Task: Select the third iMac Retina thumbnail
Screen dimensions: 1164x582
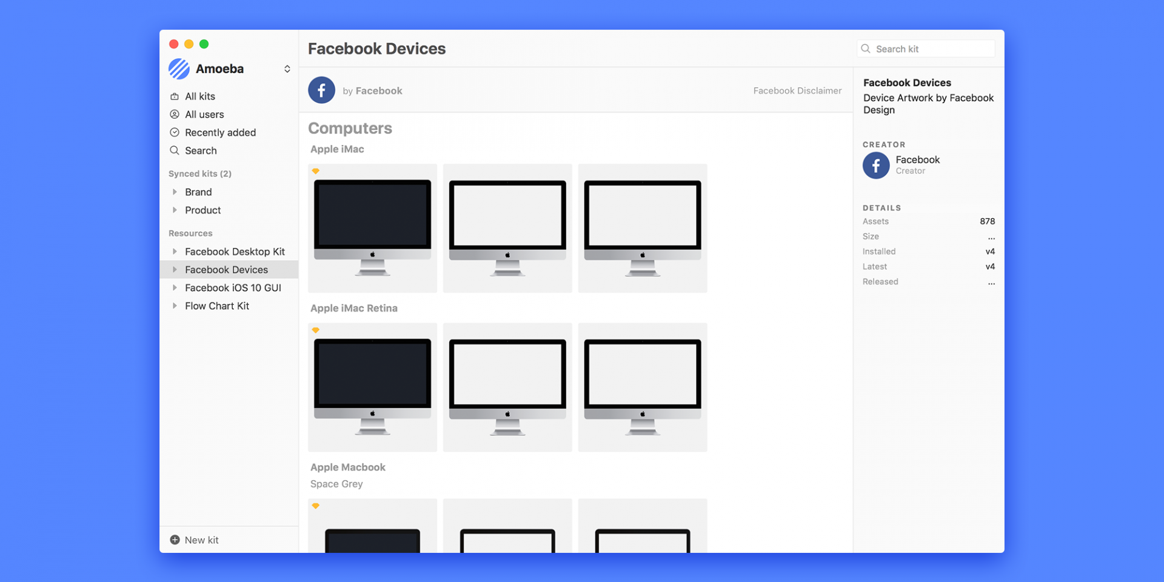Action: (643, 387)
